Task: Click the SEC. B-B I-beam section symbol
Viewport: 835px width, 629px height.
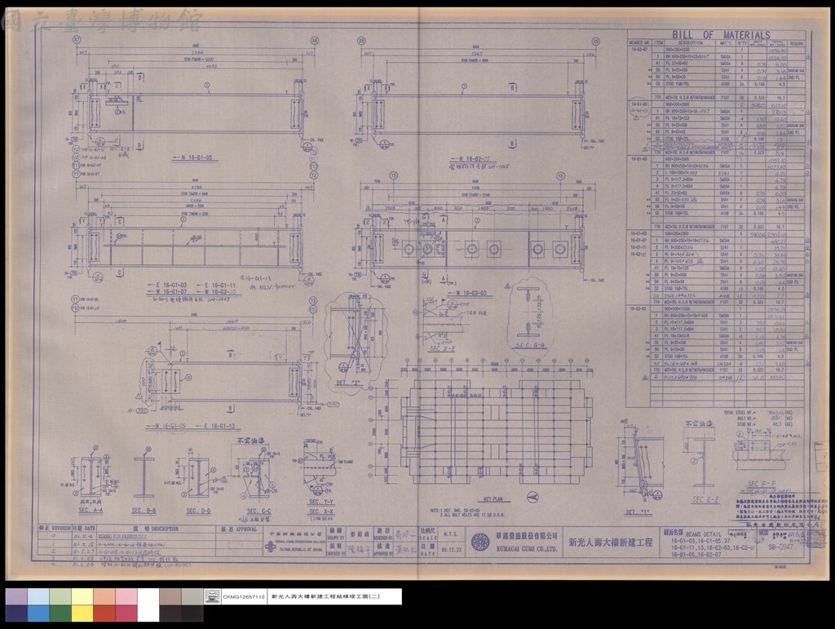Action: [144, 476]
